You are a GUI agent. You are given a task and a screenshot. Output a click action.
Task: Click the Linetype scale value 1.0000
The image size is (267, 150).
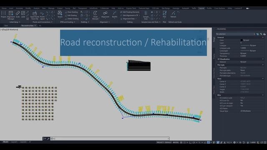pyautogui.click(x=243, y=48)
